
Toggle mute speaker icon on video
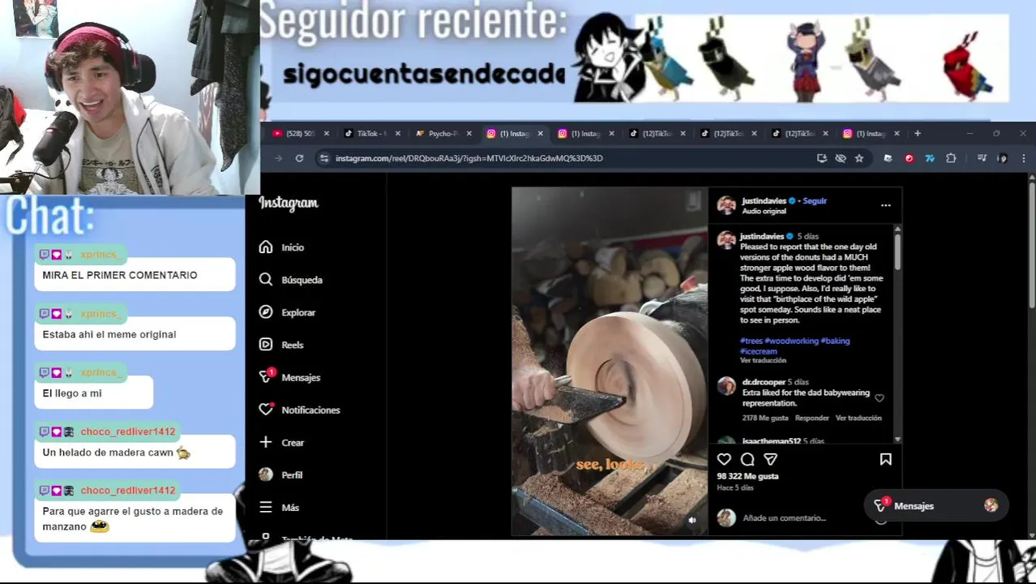(x=691, y=520)
